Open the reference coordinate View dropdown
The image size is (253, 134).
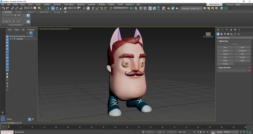72,8
